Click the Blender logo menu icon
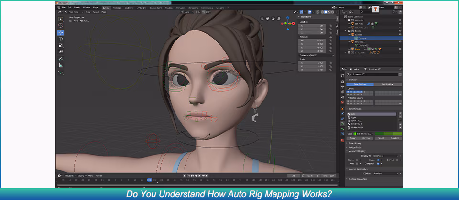459x200 pixels. tap(58, 7)
